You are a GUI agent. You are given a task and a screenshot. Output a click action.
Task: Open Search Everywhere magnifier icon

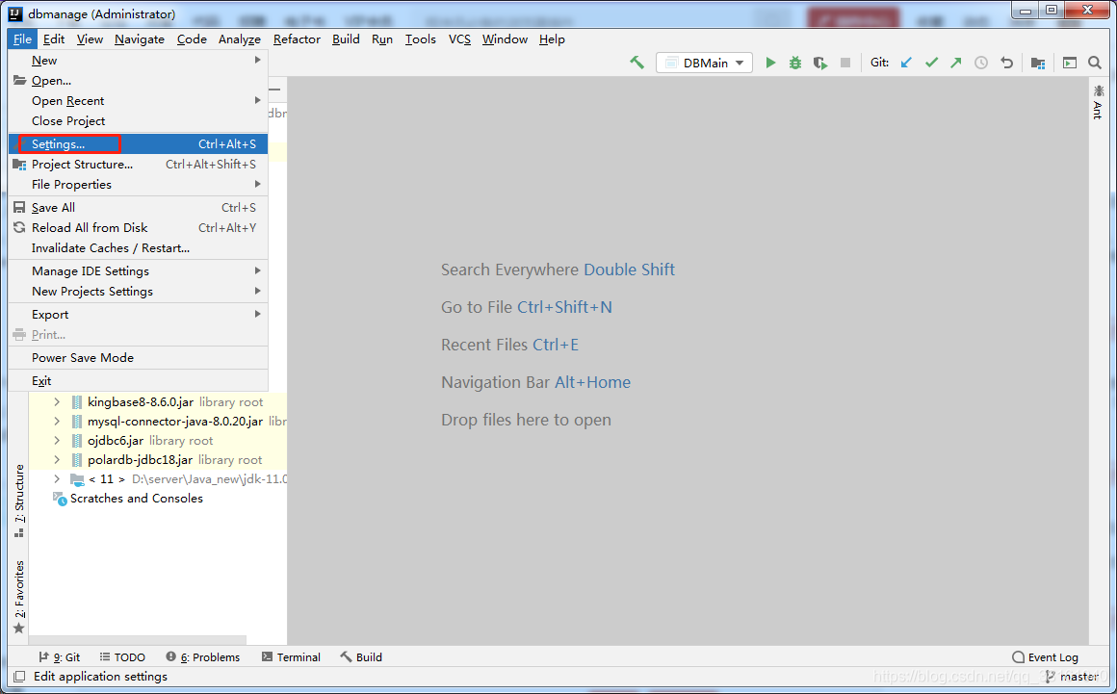[1095, 63]
